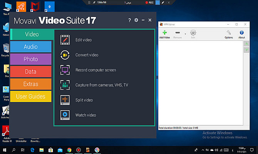Click the move down arrow in MP4 Joiner
This screenshot has height=154, width=258.
(246, 50)
